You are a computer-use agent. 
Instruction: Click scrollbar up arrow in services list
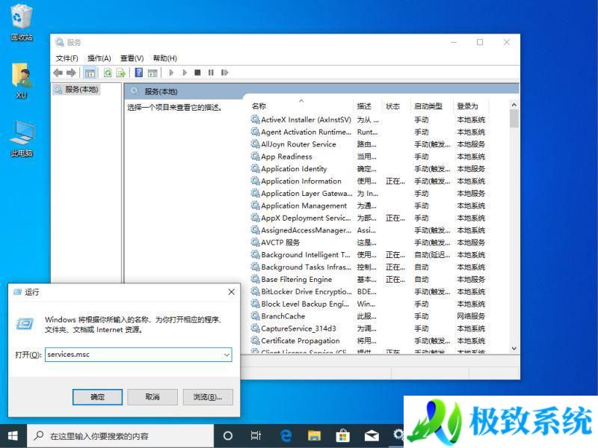514,105
